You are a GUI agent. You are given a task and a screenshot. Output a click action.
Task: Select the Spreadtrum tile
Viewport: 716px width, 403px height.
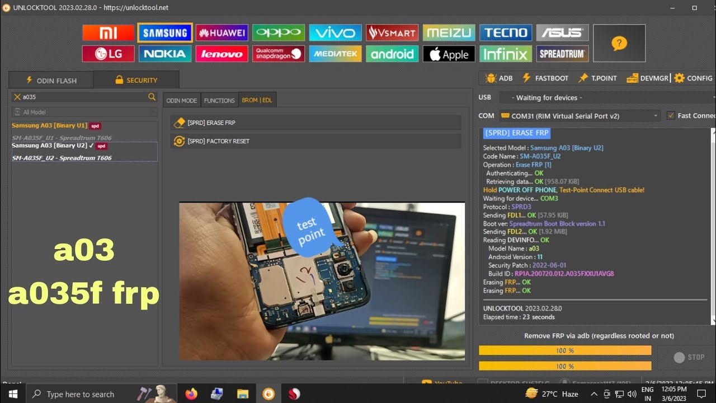point(562,54)
